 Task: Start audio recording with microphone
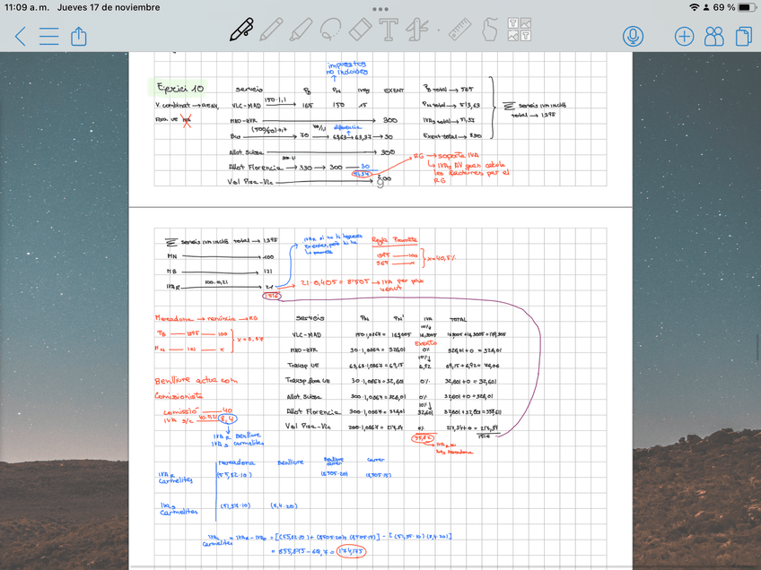pos(634,36)
